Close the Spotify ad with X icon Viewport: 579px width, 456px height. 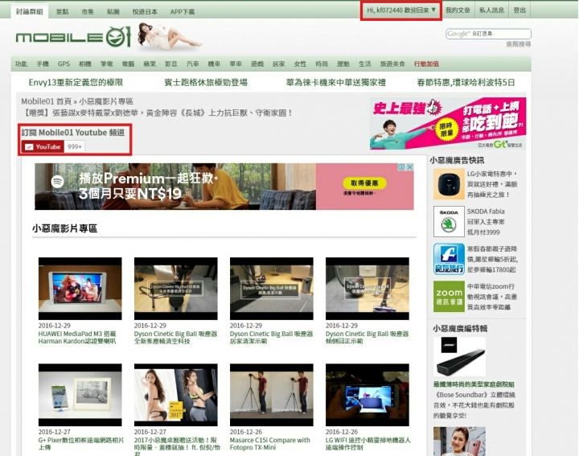pyautogui.click(x=409, y=167)
